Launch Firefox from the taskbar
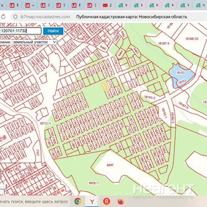The height and width of the screenshot is (207, 207). coord(121,201)
